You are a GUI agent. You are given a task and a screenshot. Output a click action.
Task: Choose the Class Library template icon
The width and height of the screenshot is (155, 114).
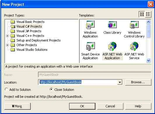pyautogui.click(x=112, y=25)
